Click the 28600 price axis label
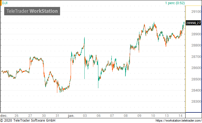 click(x=196, y=68)
